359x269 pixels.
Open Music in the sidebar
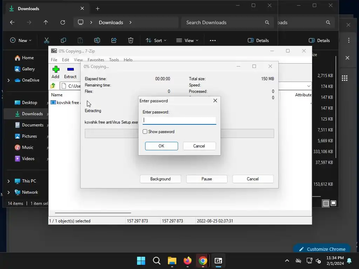[24, 147]
